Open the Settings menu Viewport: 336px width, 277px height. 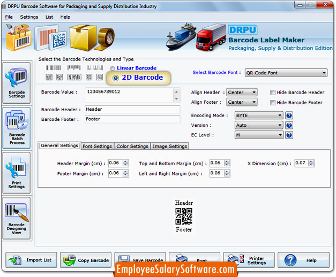(x=29, y=17)
